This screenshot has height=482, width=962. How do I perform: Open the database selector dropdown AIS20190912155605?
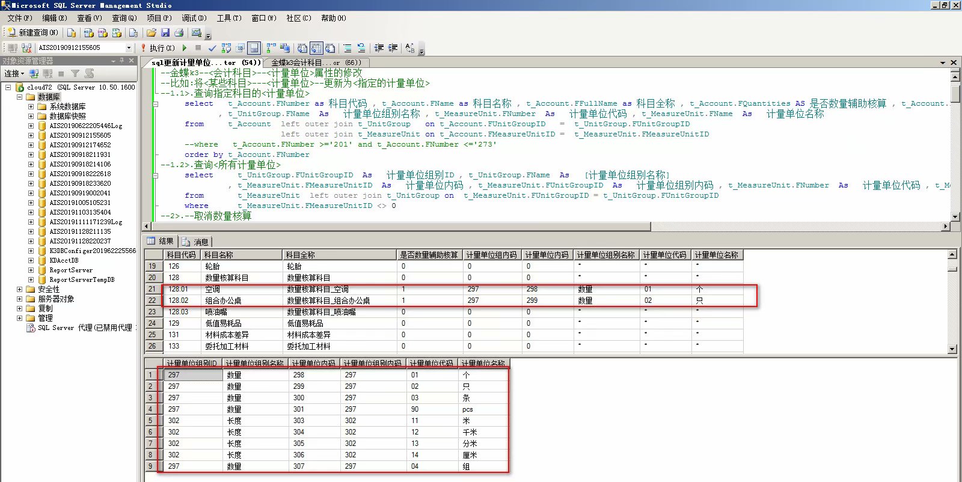pos(129,47)
